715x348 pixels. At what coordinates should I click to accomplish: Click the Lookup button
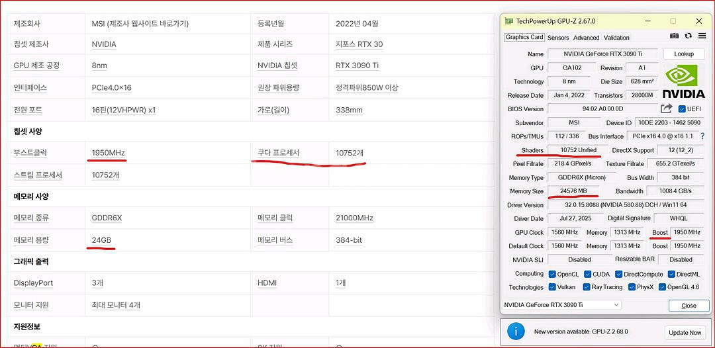click(684, 54)
